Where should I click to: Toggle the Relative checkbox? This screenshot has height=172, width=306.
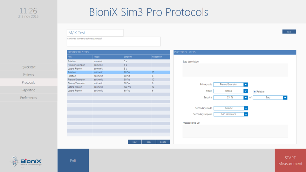coord(255,91)
